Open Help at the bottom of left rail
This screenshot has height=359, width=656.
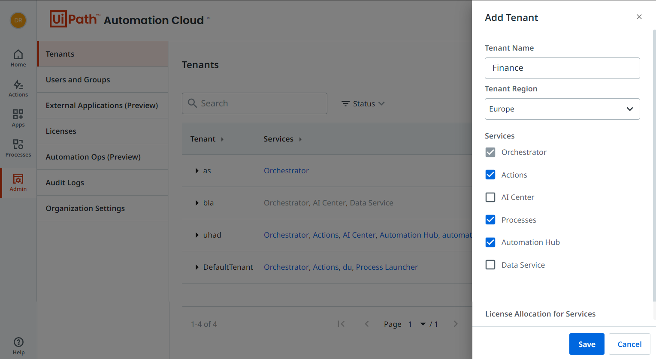18,346
